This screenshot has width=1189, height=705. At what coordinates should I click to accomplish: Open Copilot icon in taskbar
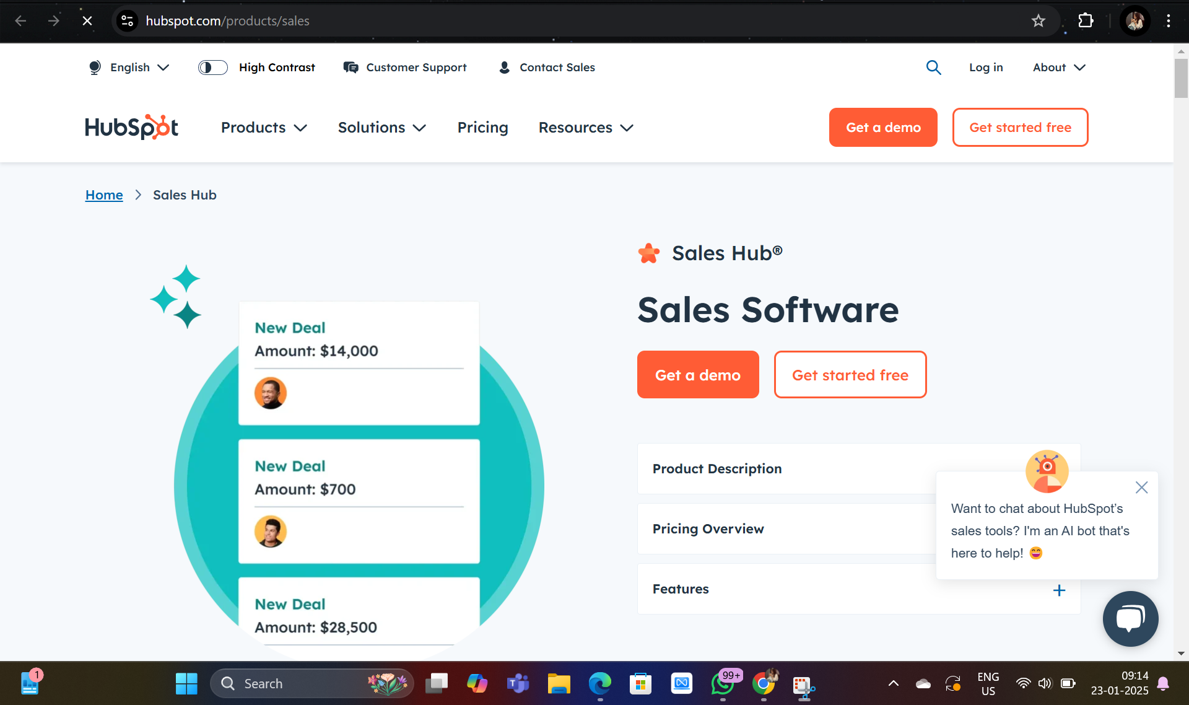click(477, 683)
